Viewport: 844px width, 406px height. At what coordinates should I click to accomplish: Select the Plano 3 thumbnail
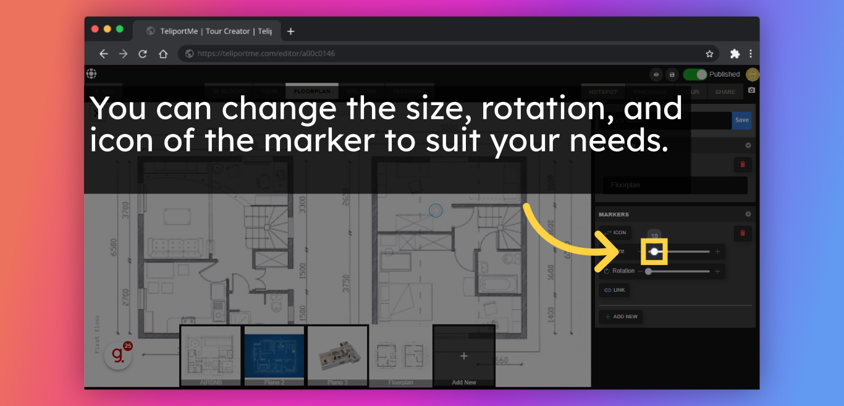pos(337,357)
